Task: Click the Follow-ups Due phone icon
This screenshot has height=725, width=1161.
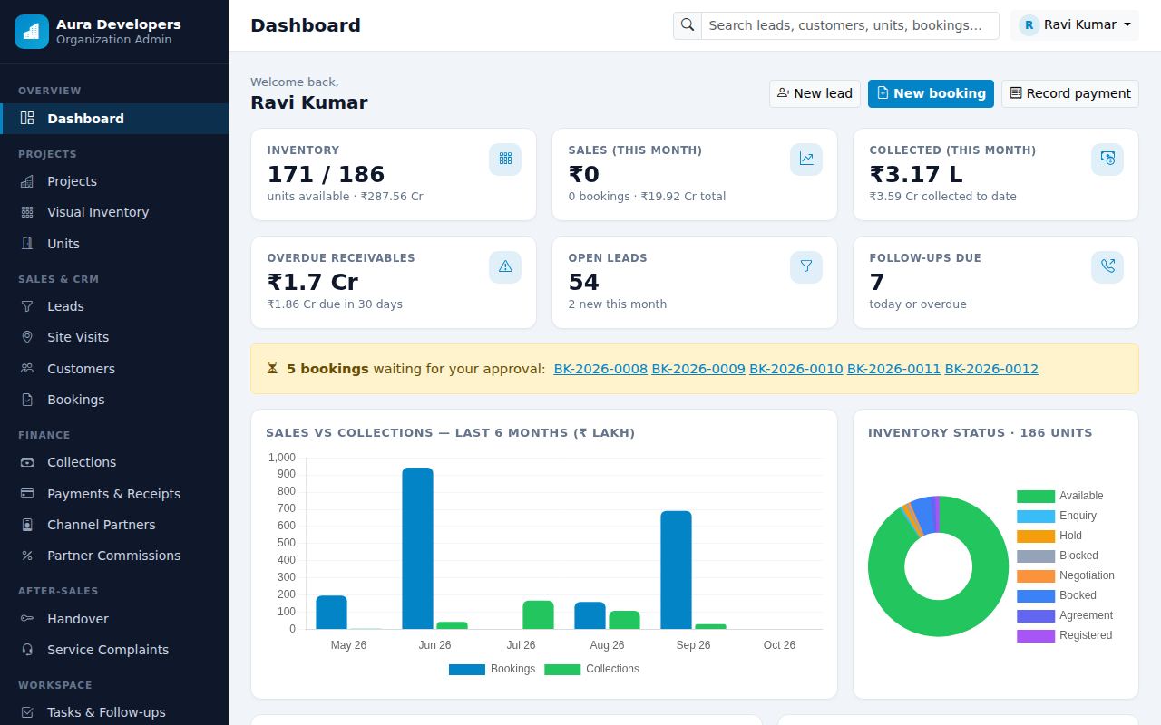Action: tap(1107, 266)
